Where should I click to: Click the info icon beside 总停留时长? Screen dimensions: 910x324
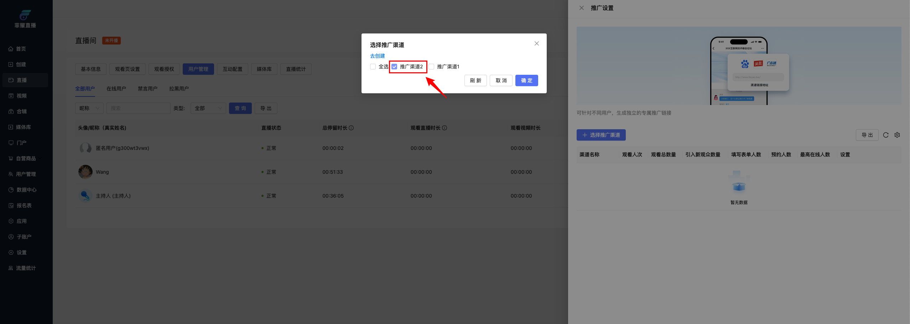(351, 128)
